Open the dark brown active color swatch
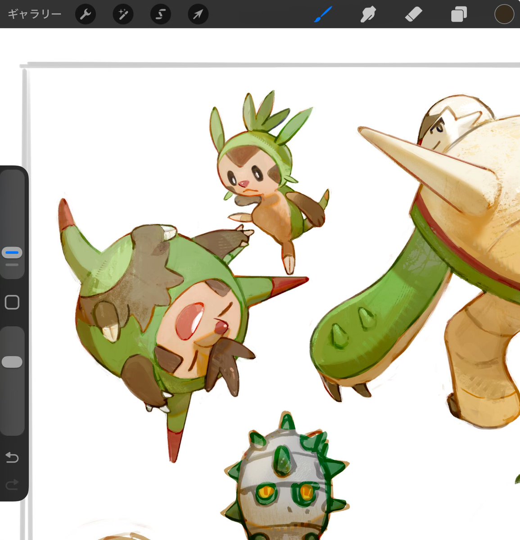 504,14
